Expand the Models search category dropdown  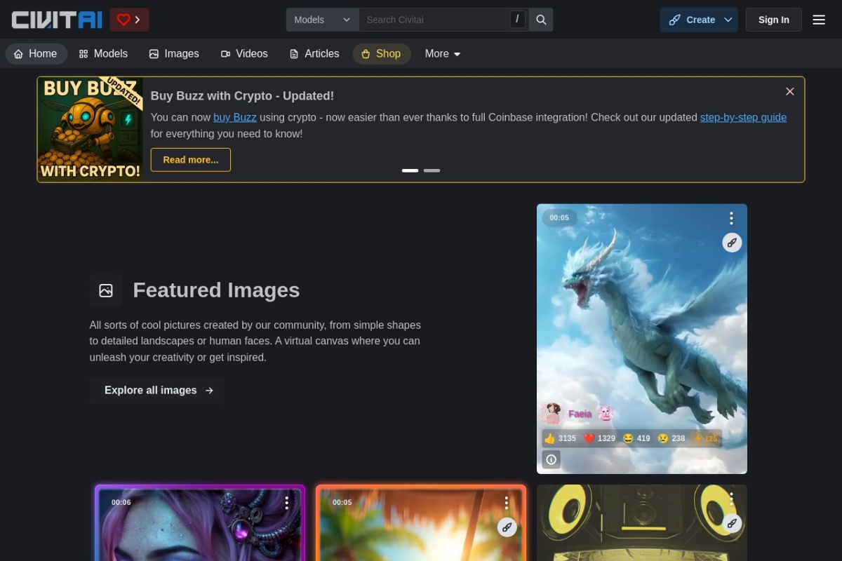click(322, 20)
